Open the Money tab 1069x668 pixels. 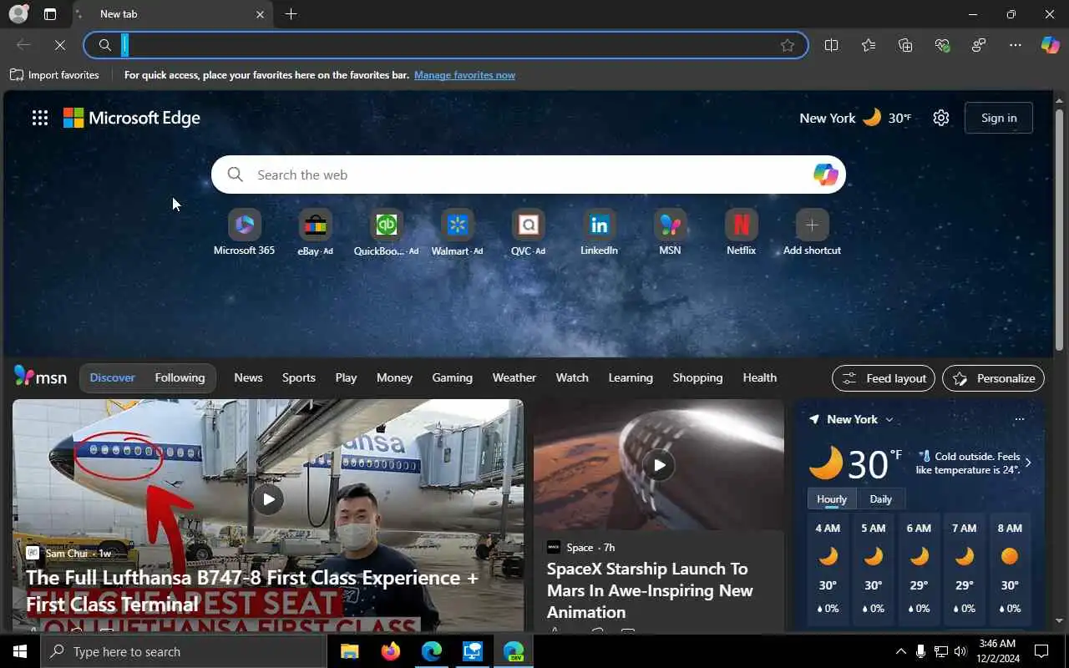click(x=394, y=377)
